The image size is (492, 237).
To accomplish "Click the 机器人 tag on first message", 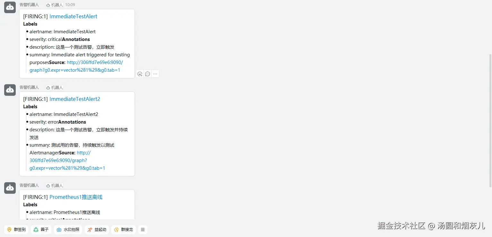I will 55,5.
